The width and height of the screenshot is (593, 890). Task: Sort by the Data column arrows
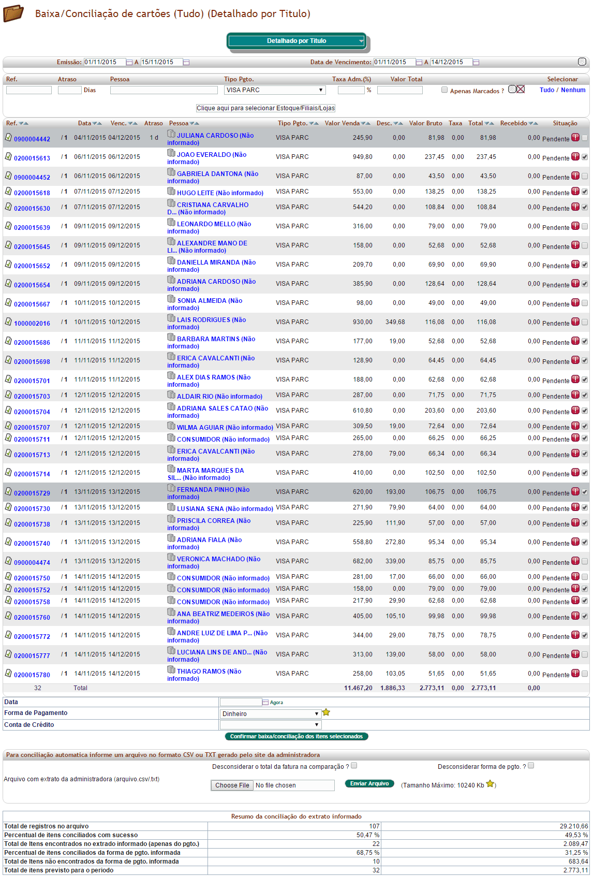(x=97, y=124)
